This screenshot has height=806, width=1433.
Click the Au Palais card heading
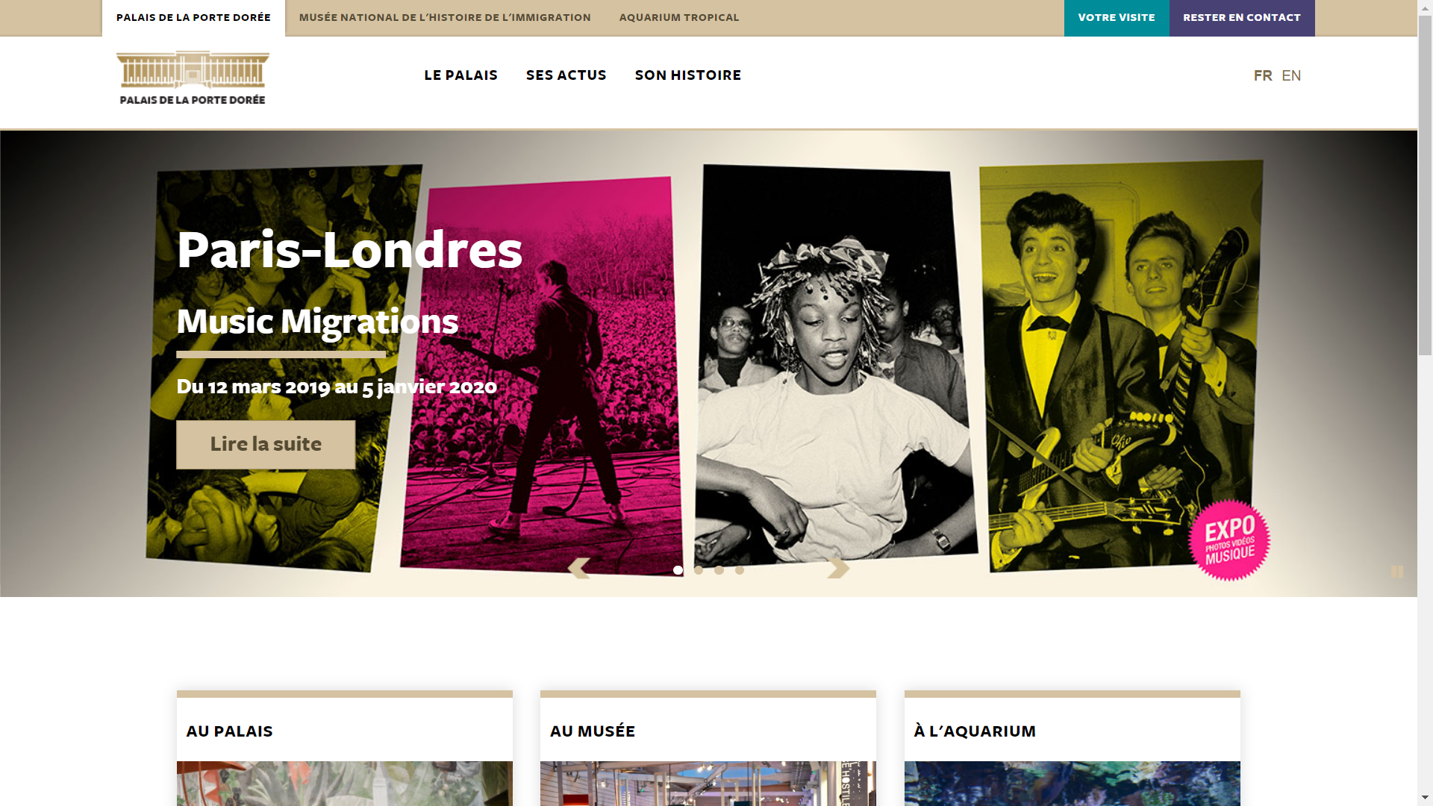pos(229,731)
